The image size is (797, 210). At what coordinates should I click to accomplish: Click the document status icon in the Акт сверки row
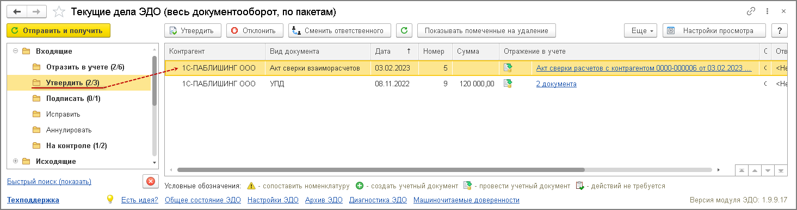click(508, 68)
